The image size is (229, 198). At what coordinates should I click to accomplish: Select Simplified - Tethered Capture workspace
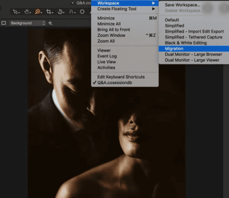tap(194, 37)
